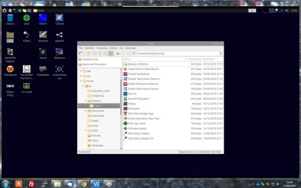Viewport: 301px width, 188px height.
Task: Collapse the Desktop folder tree node
Action: point(86,101)
